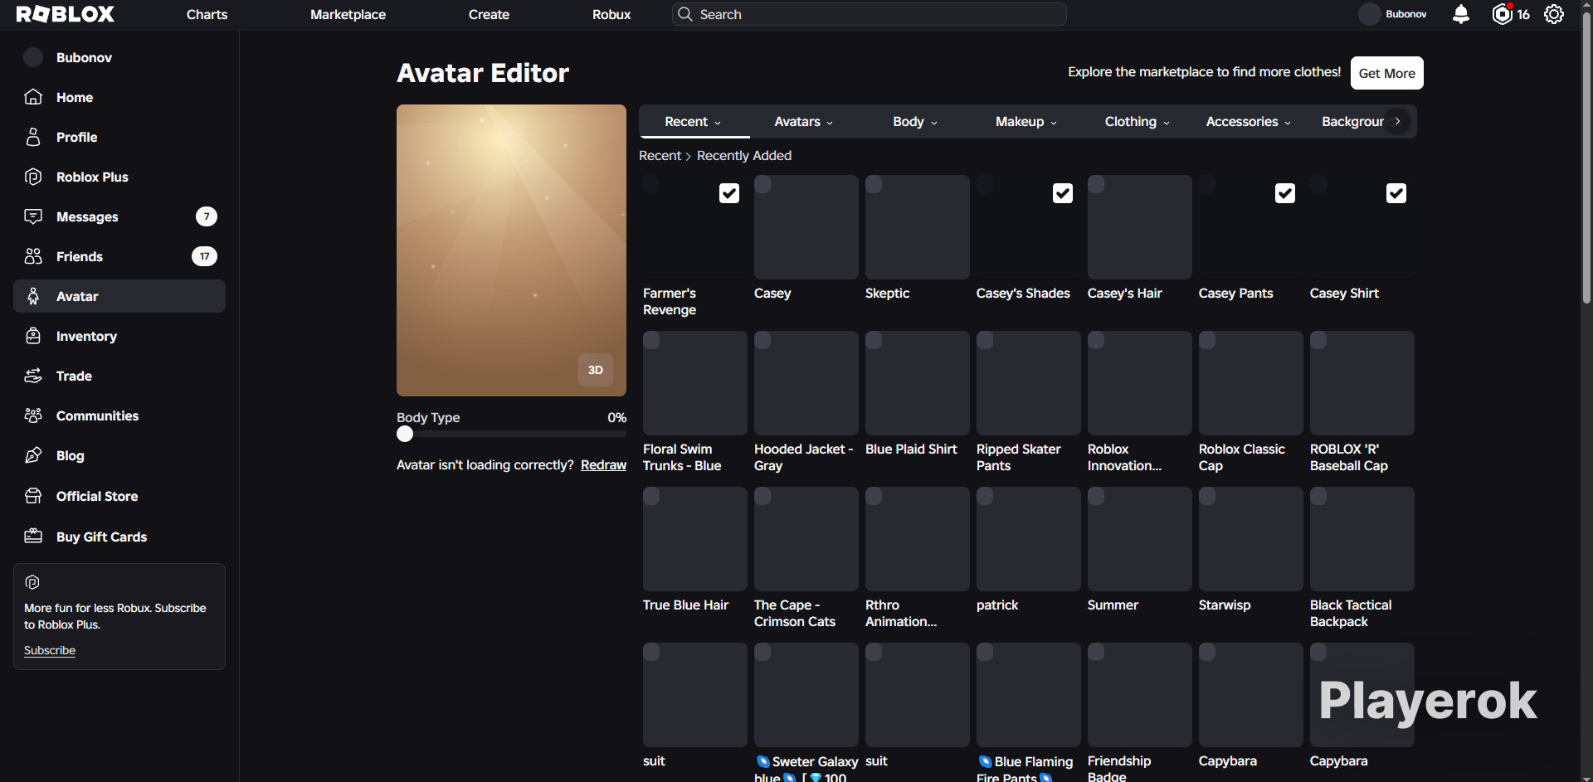
Task: Click the Inventory icon in sidebar
Action: pyautogui.click(x=33, y=336)
